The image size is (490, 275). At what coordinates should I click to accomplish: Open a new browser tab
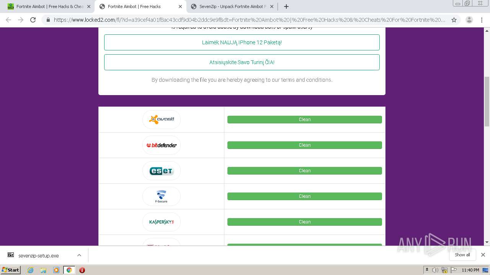(286, 6)
